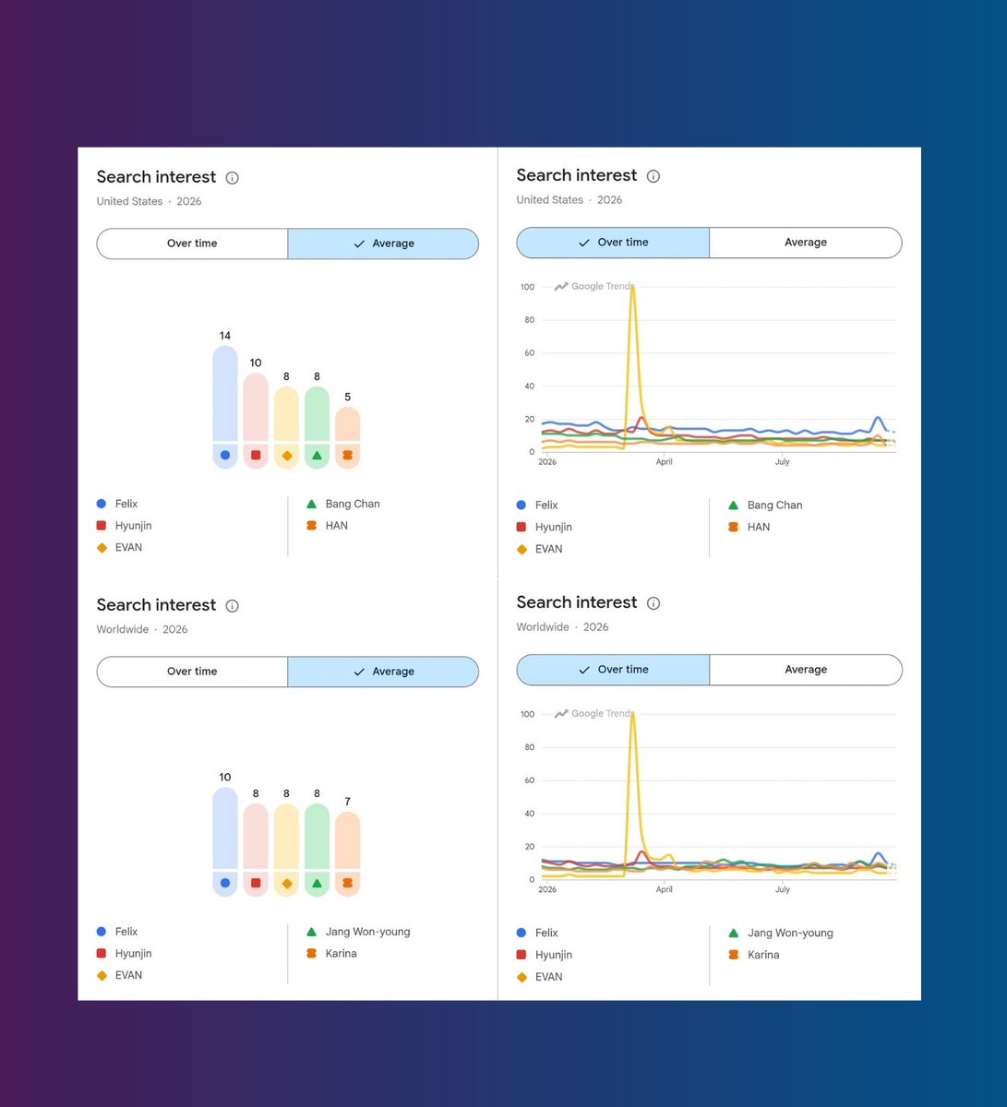This screenshot has height=1107, width=1007.
Task: Click the blue circle icon next to Felix in bottom-left legend
Action: click(x=102, y=932)
